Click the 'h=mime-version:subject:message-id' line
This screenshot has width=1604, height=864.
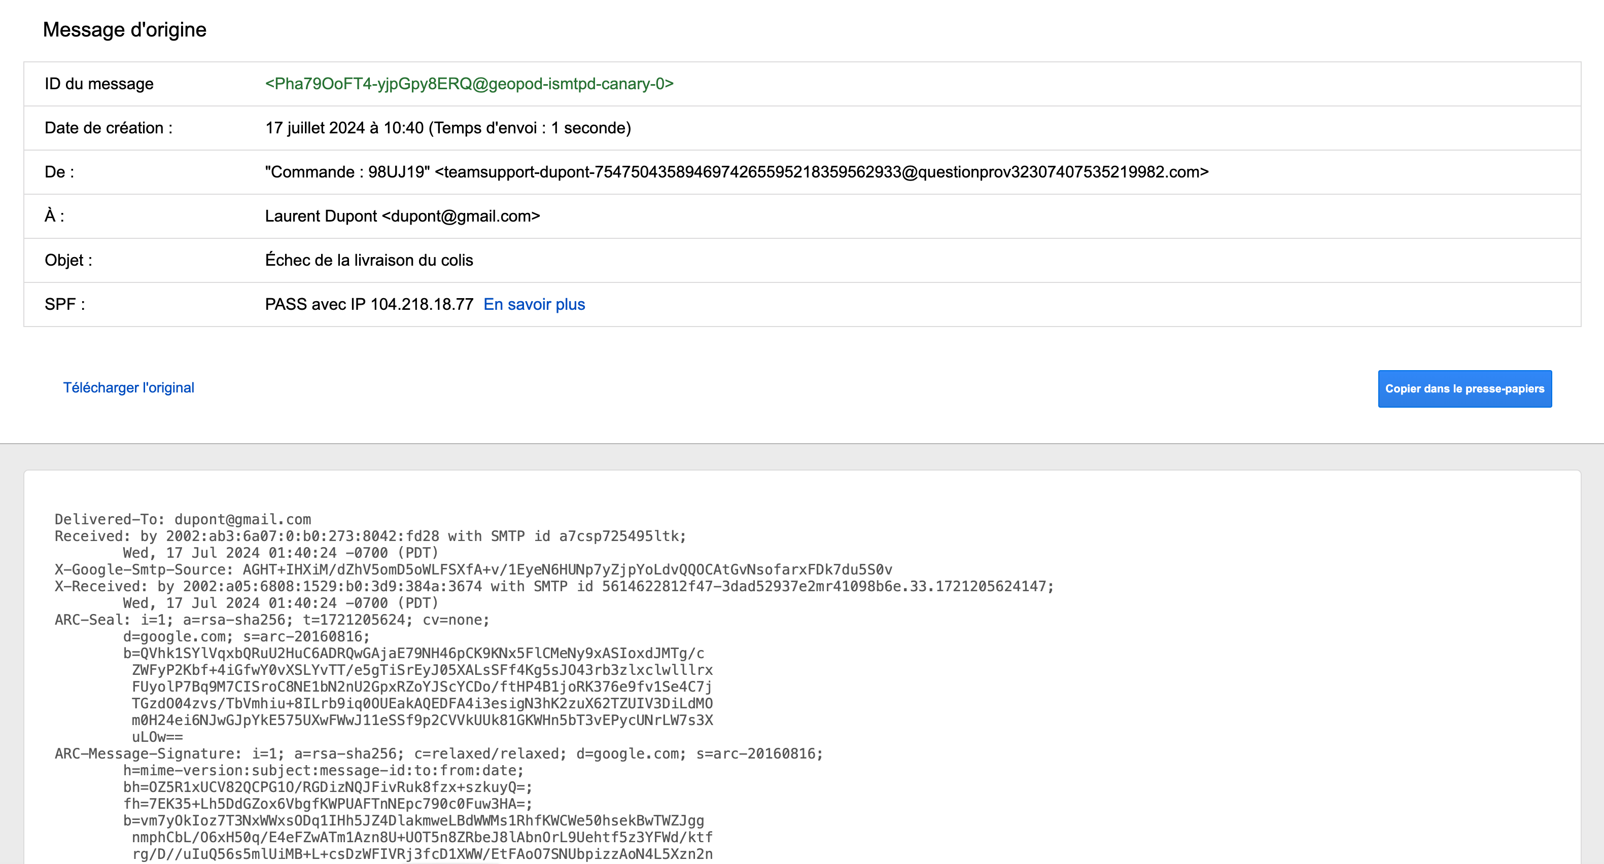tap(324, 771)
